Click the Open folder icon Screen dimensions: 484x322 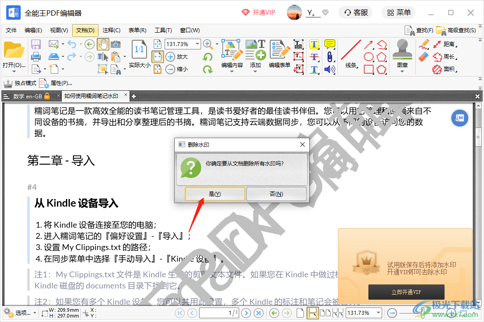pyautogui.click(x=14, y=50)
